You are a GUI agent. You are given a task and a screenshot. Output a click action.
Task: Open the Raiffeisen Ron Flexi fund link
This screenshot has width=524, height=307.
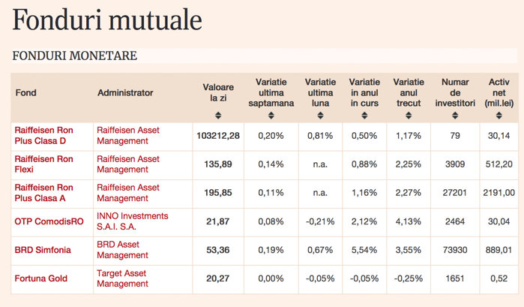point(43,164)
